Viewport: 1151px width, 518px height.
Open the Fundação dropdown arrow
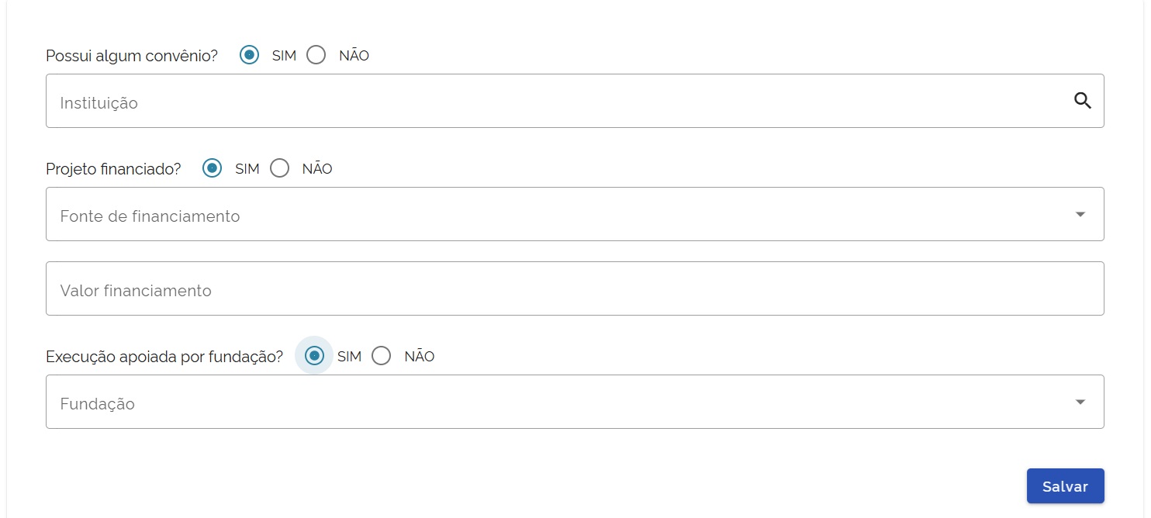click(1080, 402)
